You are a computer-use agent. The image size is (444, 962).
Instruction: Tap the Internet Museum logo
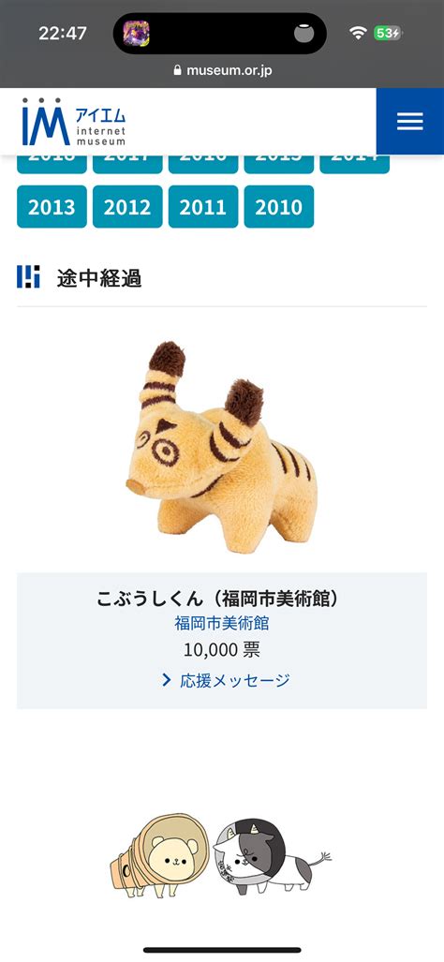point(74,122)
